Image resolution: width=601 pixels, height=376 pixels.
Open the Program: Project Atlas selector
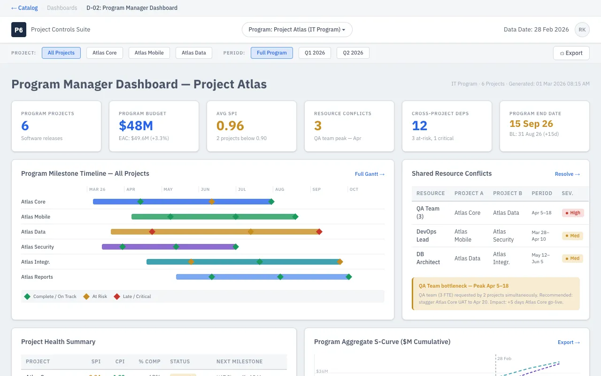tap(297, 29)
